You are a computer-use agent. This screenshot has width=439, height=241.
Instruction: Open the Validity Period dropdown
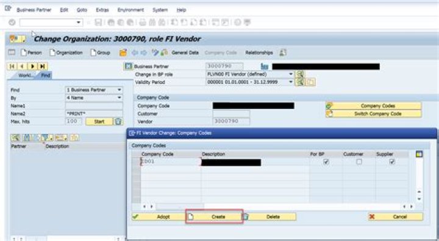tap(291, 82)
